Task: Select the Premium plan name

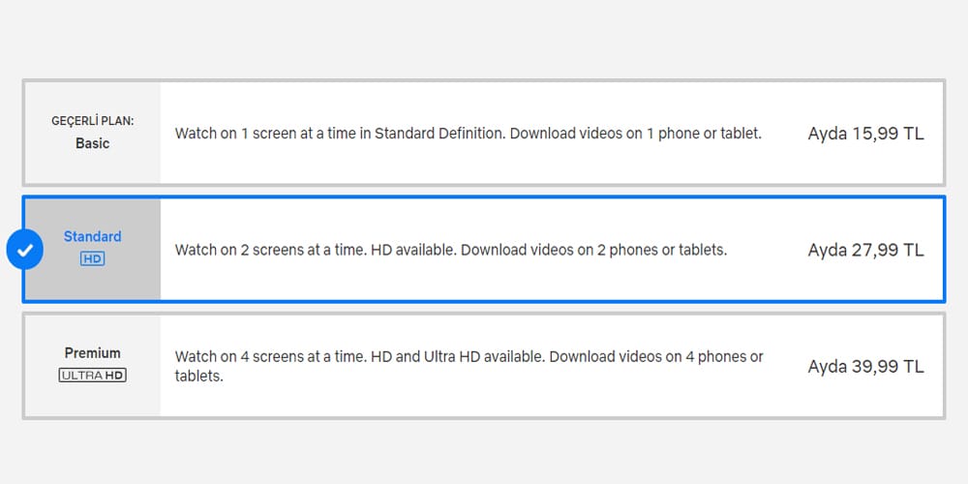Action: pos(93,353)
